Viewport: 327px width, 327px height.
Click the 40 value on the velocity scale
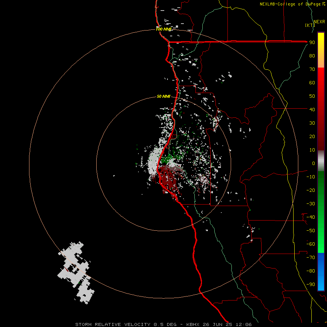[312, 109]
